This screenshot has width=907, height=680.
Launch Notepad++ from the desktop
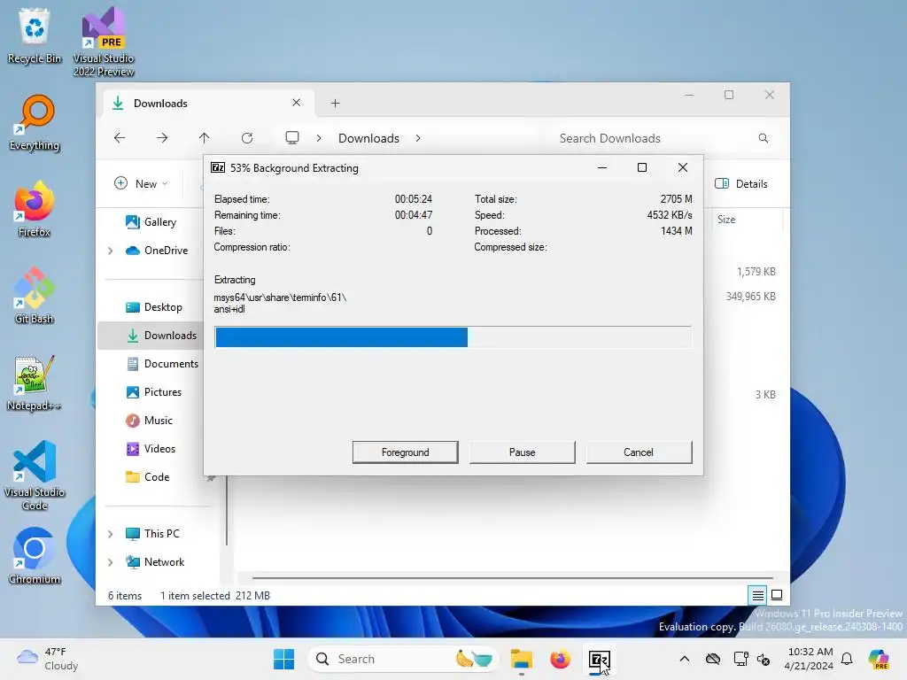coord(35,382)
